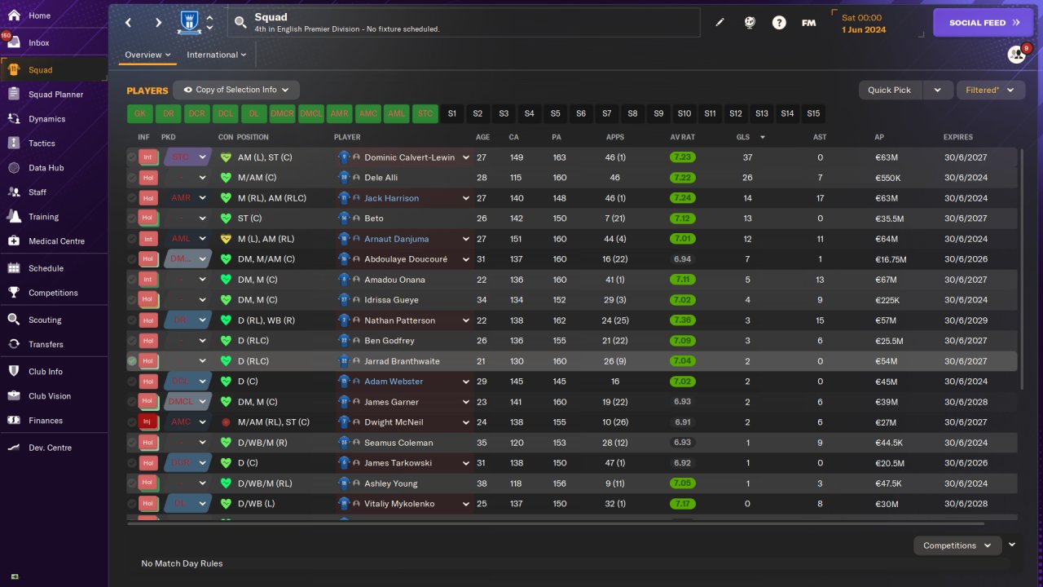Go to Squad Planner in sidebar
The image size is (1043, 587).
pos(54,95)
